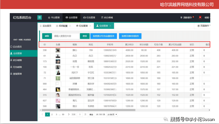
Task: Click the 搜索 button
Action: tap(85, 36)
